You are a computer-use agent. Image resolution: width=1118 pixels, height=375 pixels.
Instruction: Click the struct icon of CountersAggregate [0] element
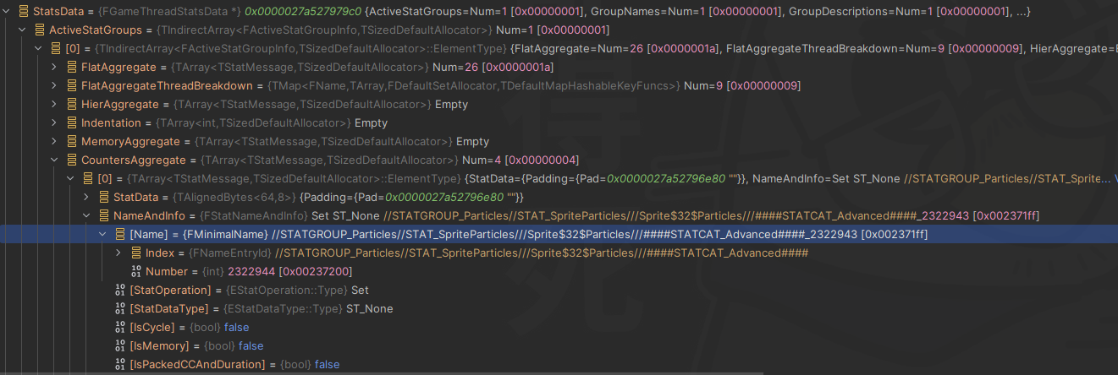pos(87,179)
